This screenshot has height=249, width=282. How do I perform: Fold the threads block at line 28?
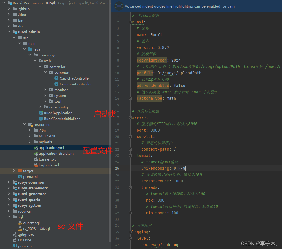pyautogui.click(x=130, y=187)
